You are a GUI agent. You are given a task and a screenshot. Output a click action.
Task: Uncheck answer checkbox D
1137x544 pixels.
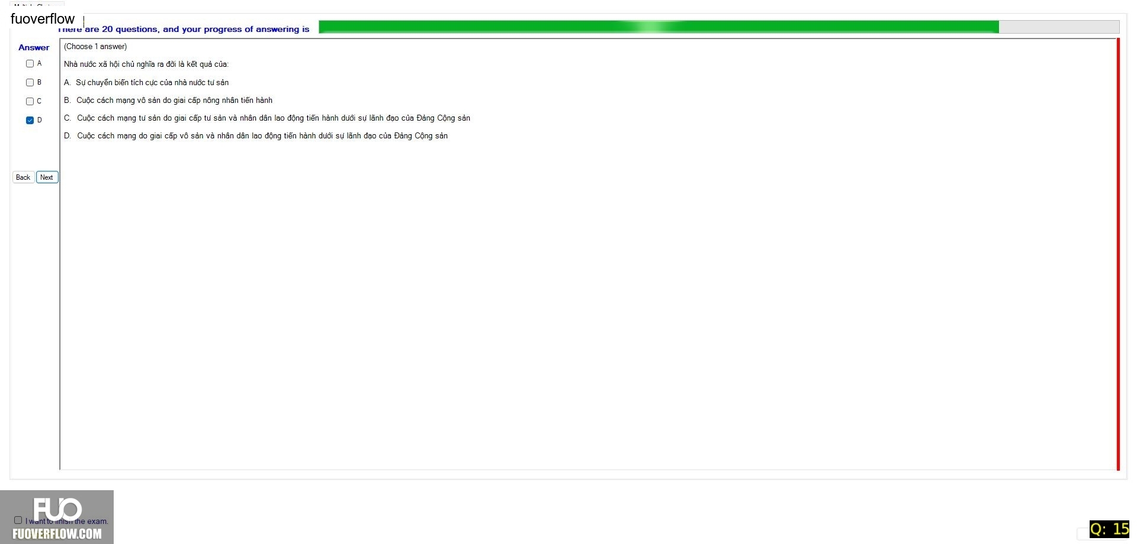pos(30,121)
